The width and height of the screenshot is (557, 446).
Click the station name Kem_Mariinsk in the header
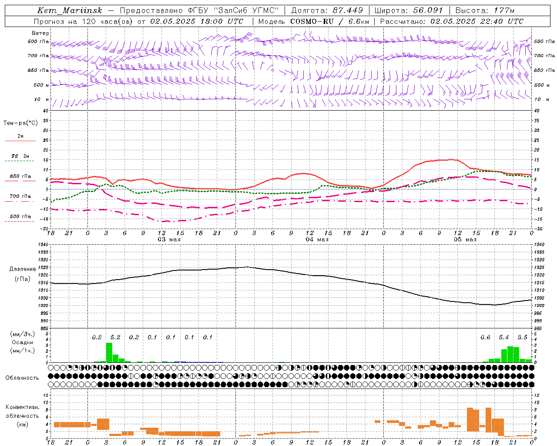(70, 10)
